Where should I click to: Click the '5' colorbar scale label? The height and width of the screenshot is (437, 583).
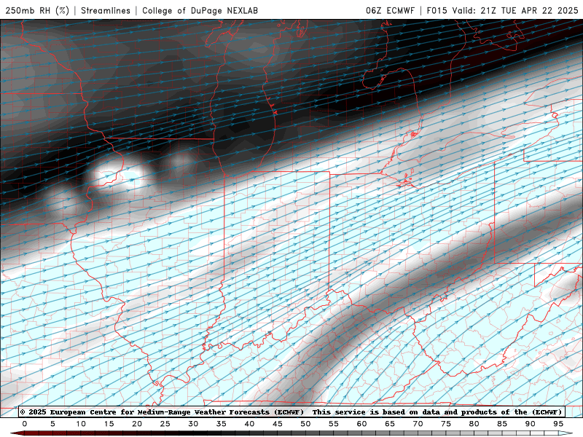point(52,424)
